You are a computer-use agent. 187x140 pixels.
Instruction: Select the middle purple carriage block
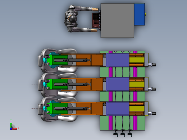pos(118,84)
